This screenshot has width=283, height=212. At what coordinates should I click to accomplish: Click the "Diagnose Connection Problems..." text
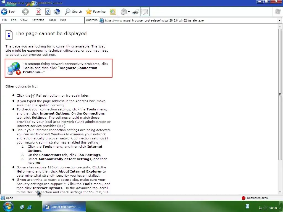click(60, 70)
